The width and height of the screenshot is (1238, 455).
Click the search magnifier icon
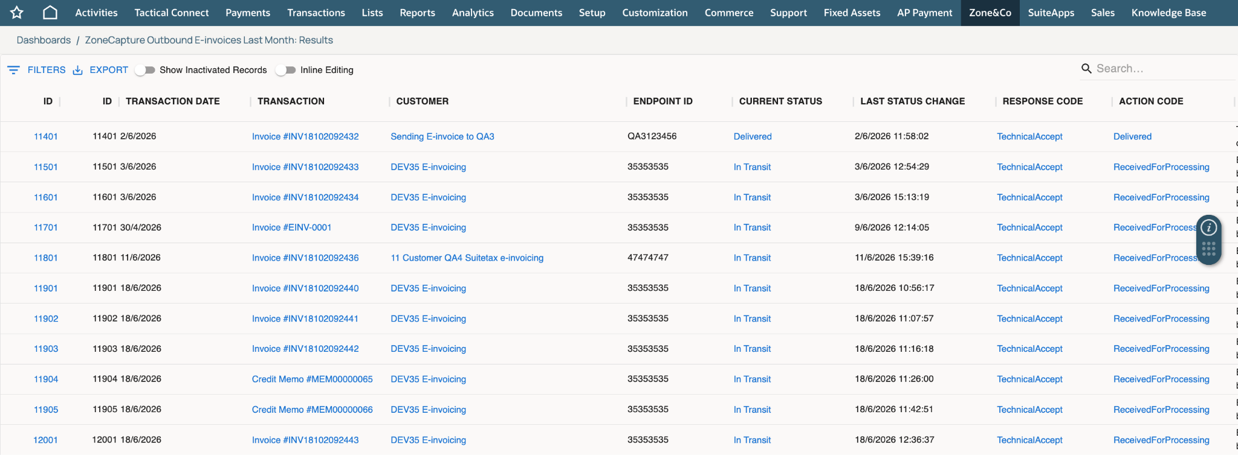[x=1086, y=69]
